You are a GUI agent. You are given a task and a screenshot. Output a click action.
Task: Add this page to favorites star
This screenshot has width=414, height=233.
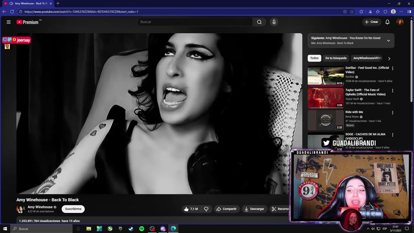pyautogui.click(x=352, y=12)
